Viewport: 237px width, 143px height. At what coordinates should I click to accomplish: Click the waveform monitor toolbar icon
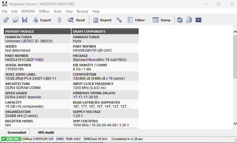[198, 20]
